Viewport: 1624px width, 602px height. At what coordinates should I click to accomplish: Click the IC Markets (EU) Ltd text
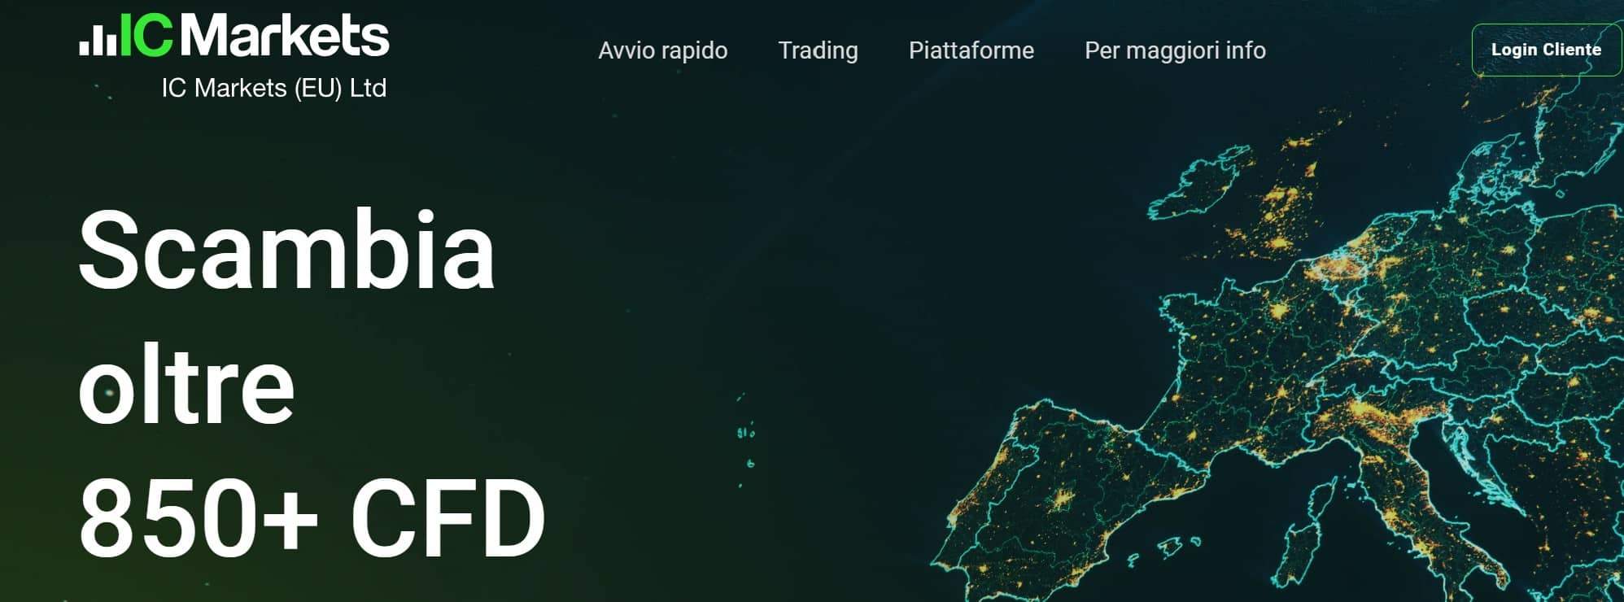click(x=273, y=88)
